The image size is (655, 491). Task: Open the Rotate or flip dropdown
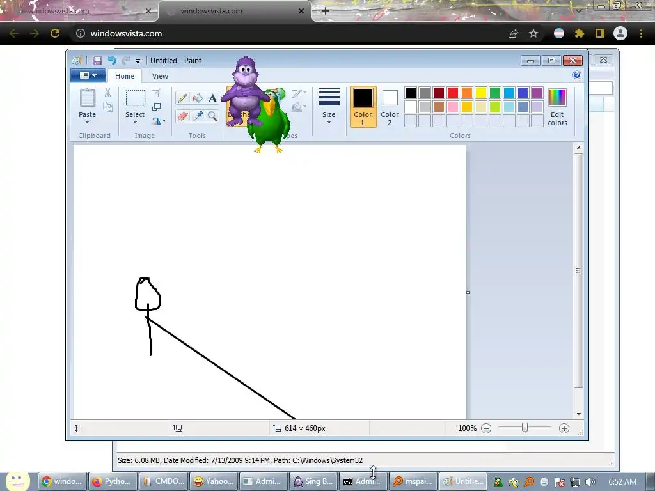[159, 121]
